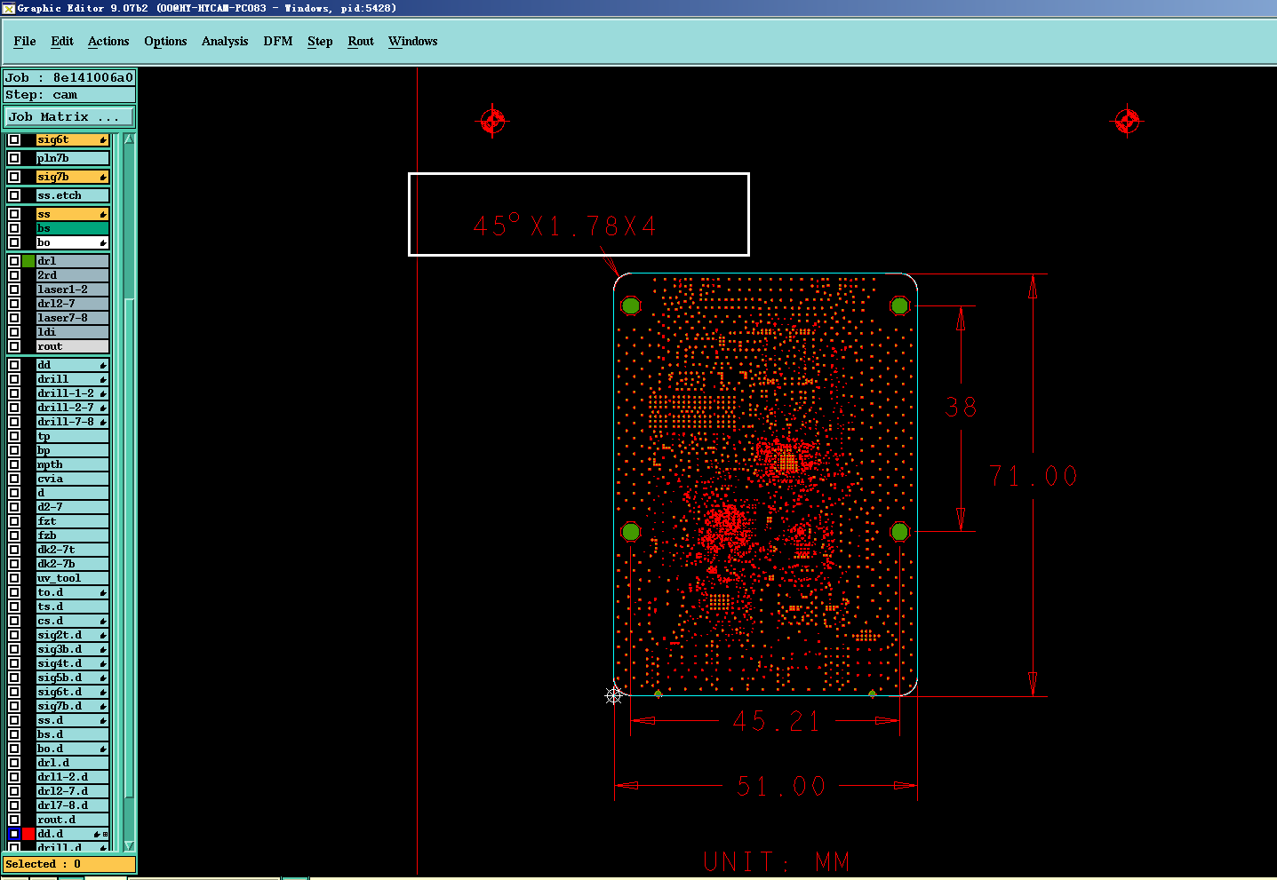Select the 2rd layer name
The image size is (1277, 880).
73,275
